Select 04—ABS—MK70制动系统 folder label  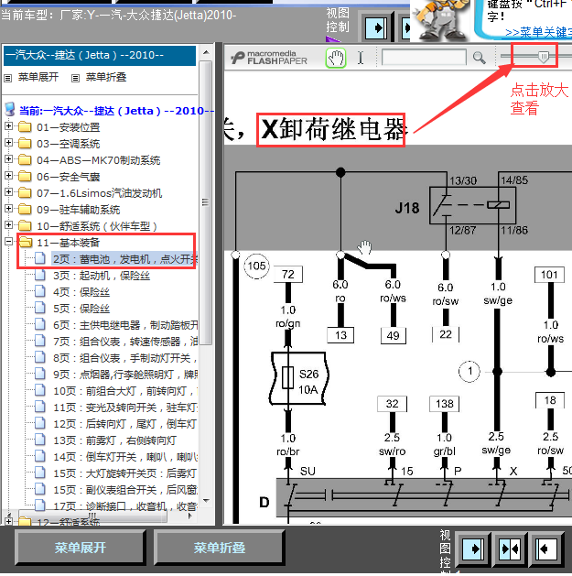(99, 160)
